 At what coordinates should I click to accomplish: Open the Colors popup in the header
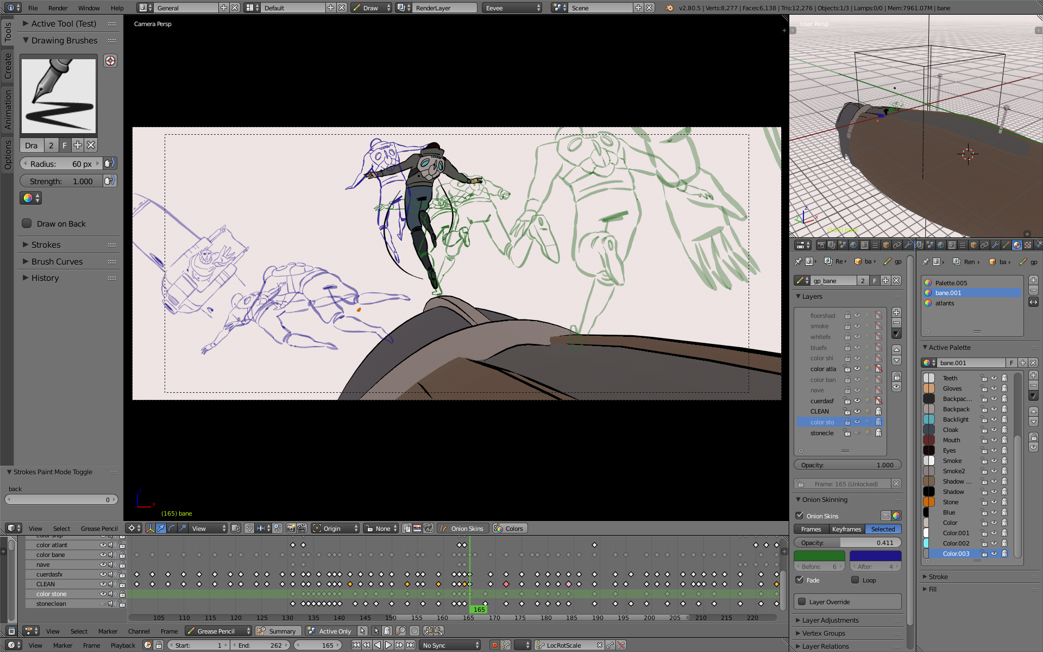(x=509, y=529)
